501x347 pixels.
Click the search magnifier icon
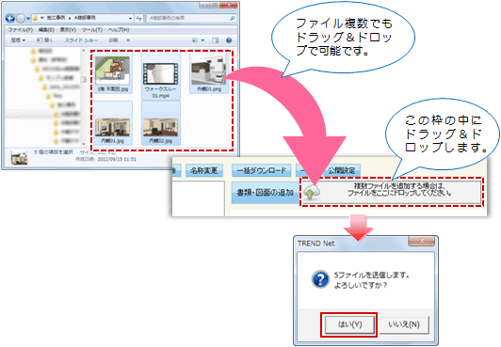233,18
